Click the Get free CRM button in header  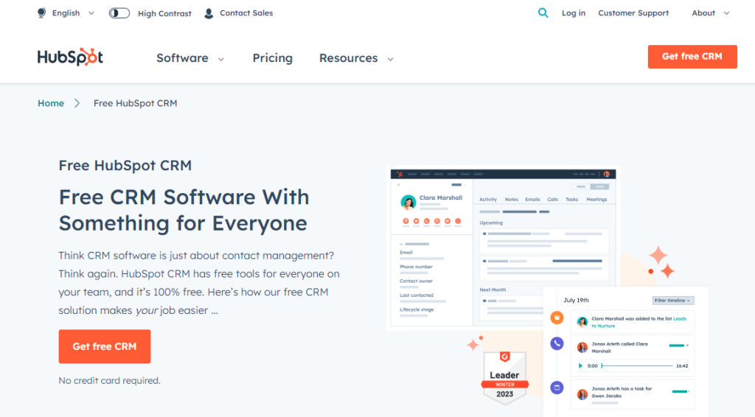[692, 57]
